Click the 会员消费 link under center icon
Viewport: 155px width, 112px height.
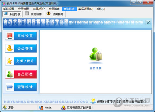coord(95,68)
